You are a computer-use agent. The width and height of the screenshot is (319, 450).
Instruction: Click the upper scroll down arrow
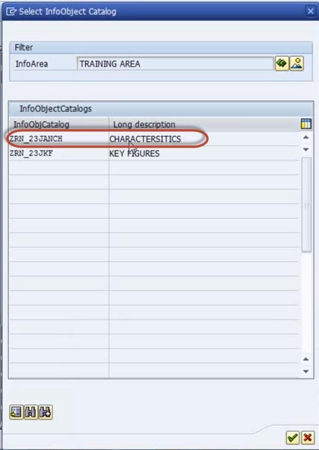[x=306, y=149]
